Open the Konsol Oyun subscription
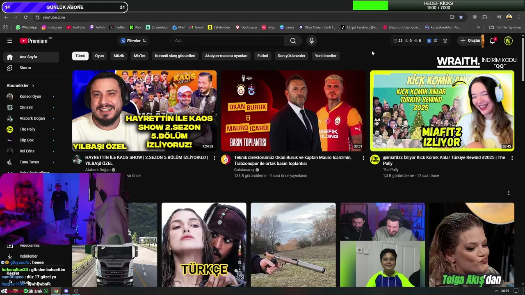525x295 pixels. coord(31,97)
